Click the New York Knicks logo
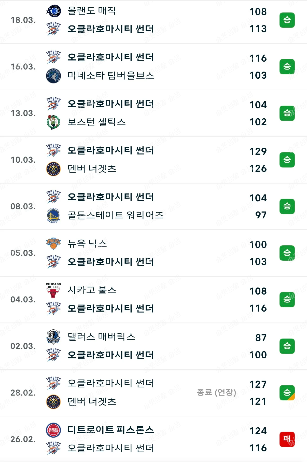307x462 pixels. pos(53,244)
